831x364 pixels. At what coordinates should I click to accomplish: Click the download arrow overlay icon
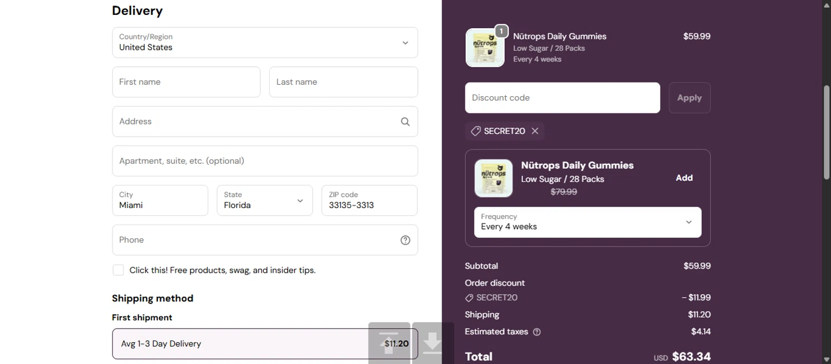[433, 343]
